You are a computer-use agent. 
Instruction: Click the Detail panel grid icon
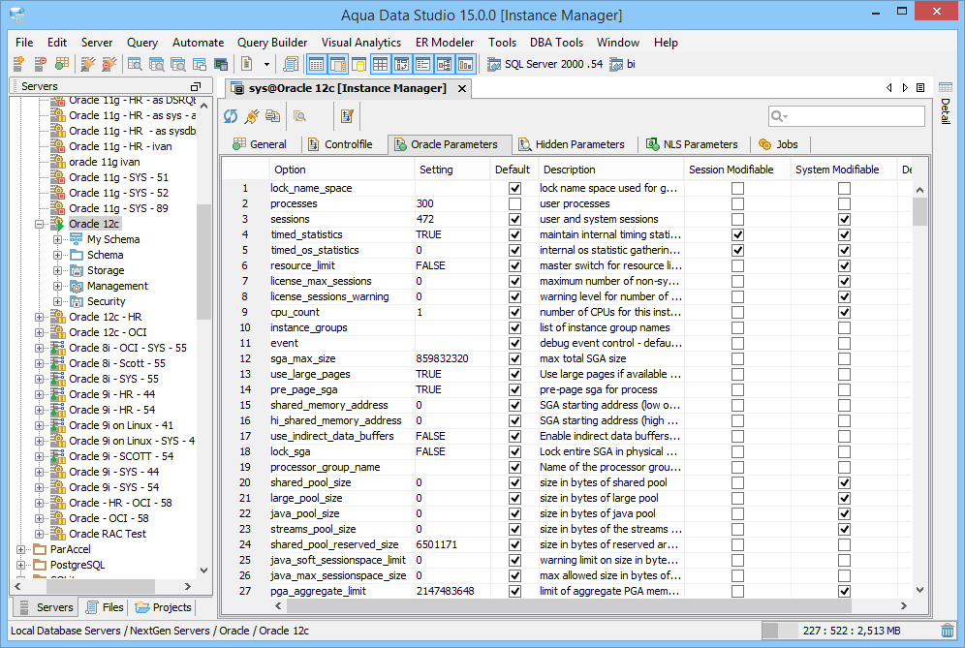point(946,87)
